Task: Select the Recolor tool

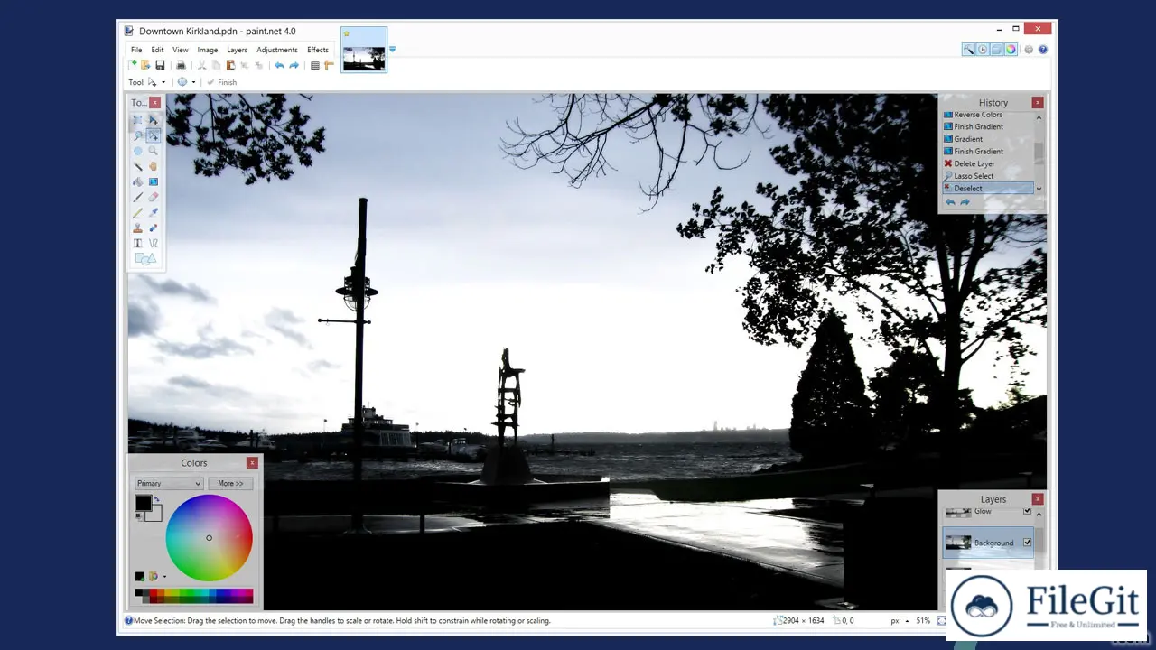Action: pyautogui.click(x=153, y=227)
